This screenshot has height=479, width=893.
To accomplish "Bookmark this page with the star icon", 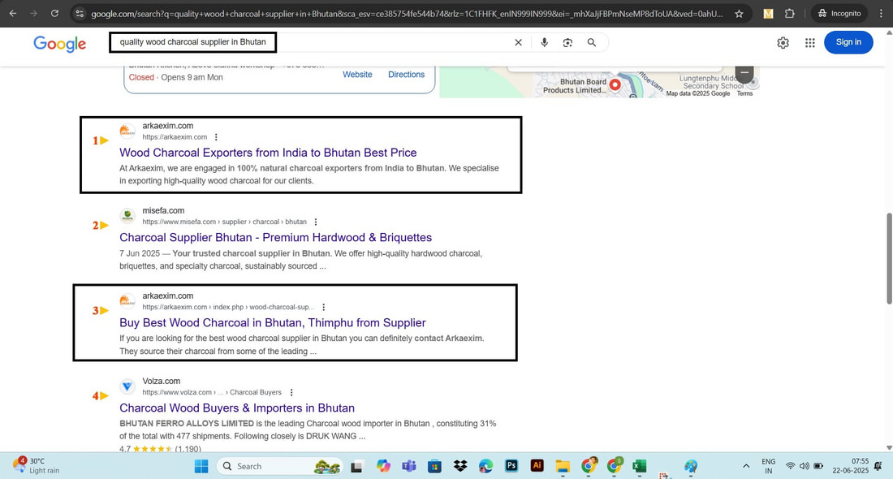I will pyautogui.click(x=740, y=13).
